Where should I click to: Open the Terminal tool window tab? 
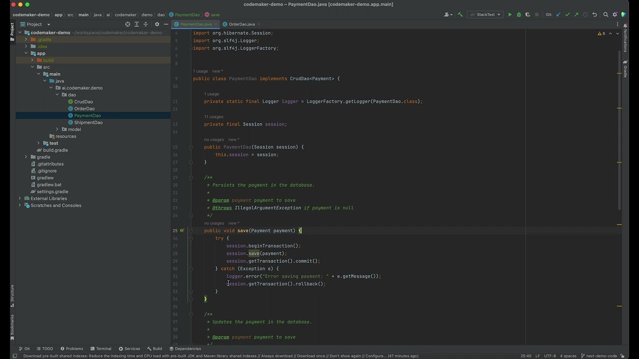[x=100, y=349]
